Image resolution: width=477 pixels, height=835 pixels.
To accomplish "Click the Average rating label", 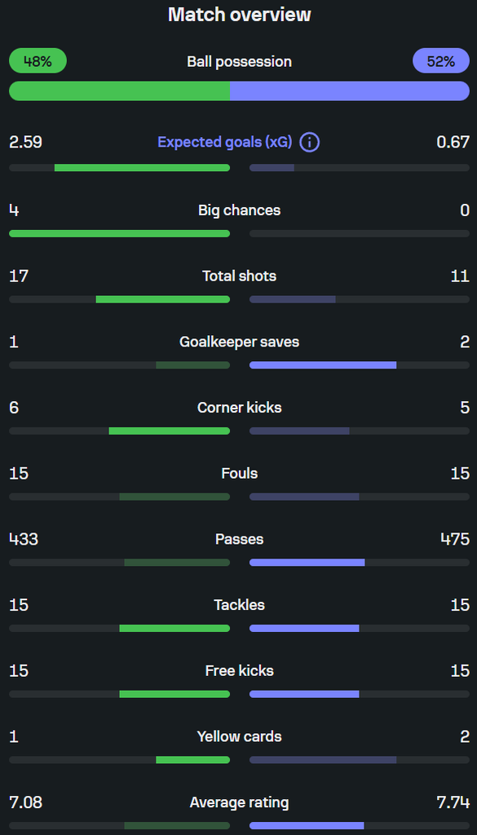I will point(239,802).
